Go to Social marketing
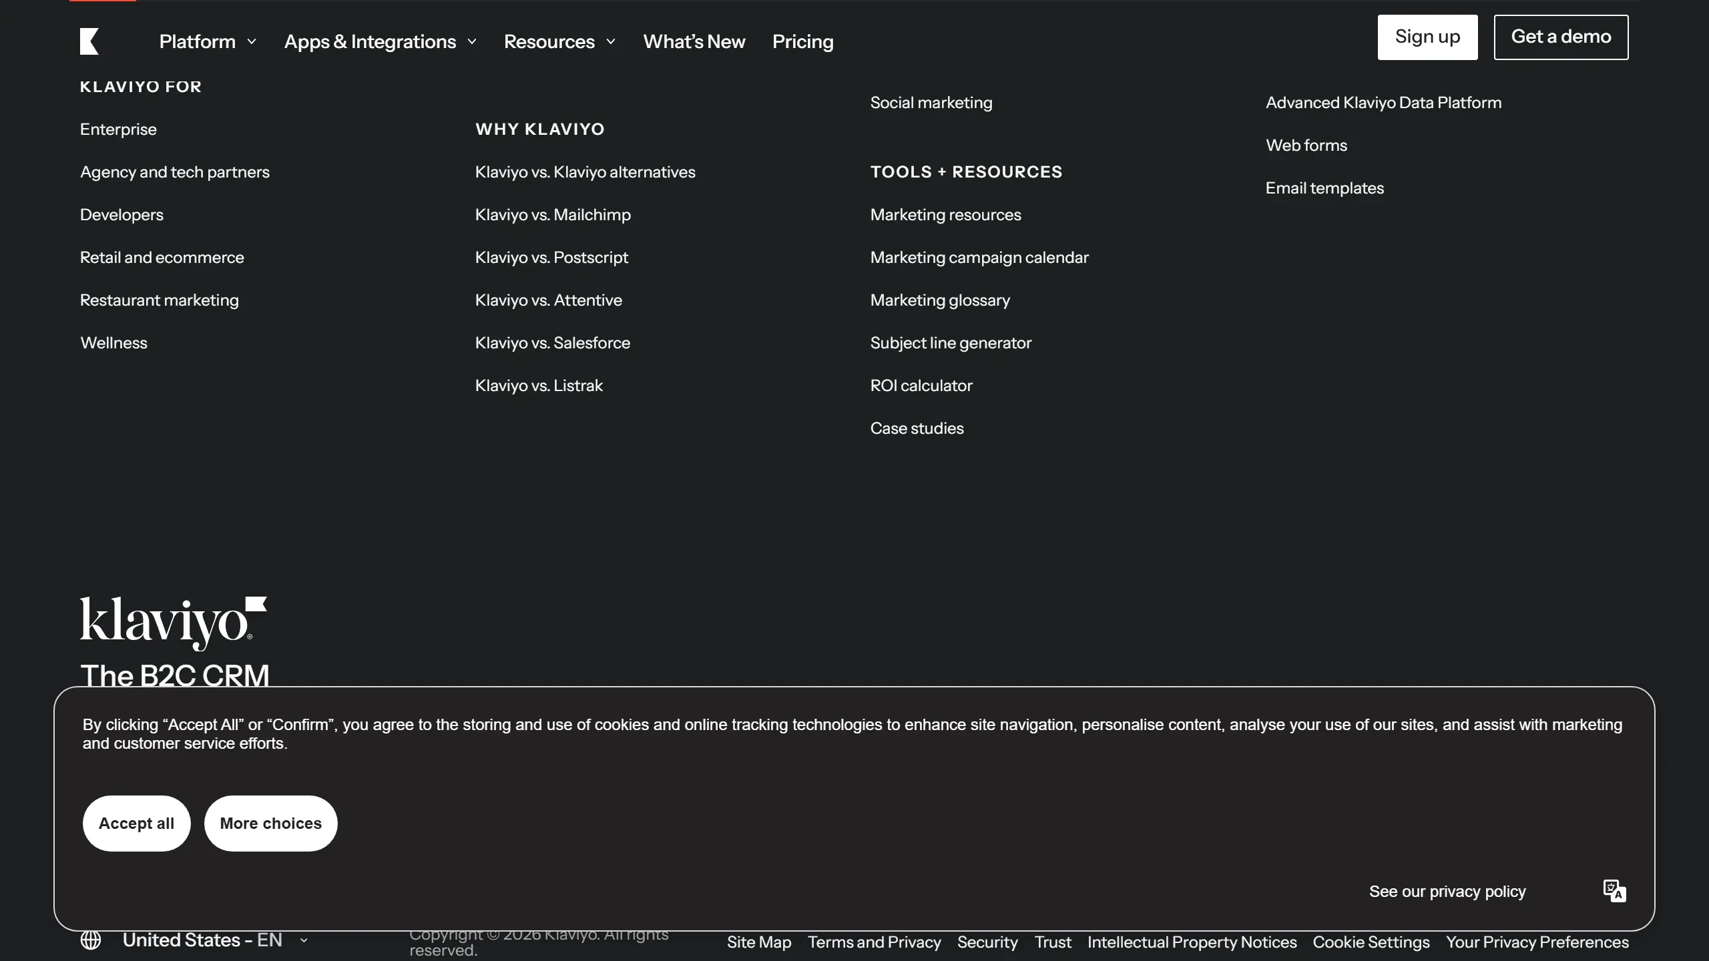 (931, 102)
